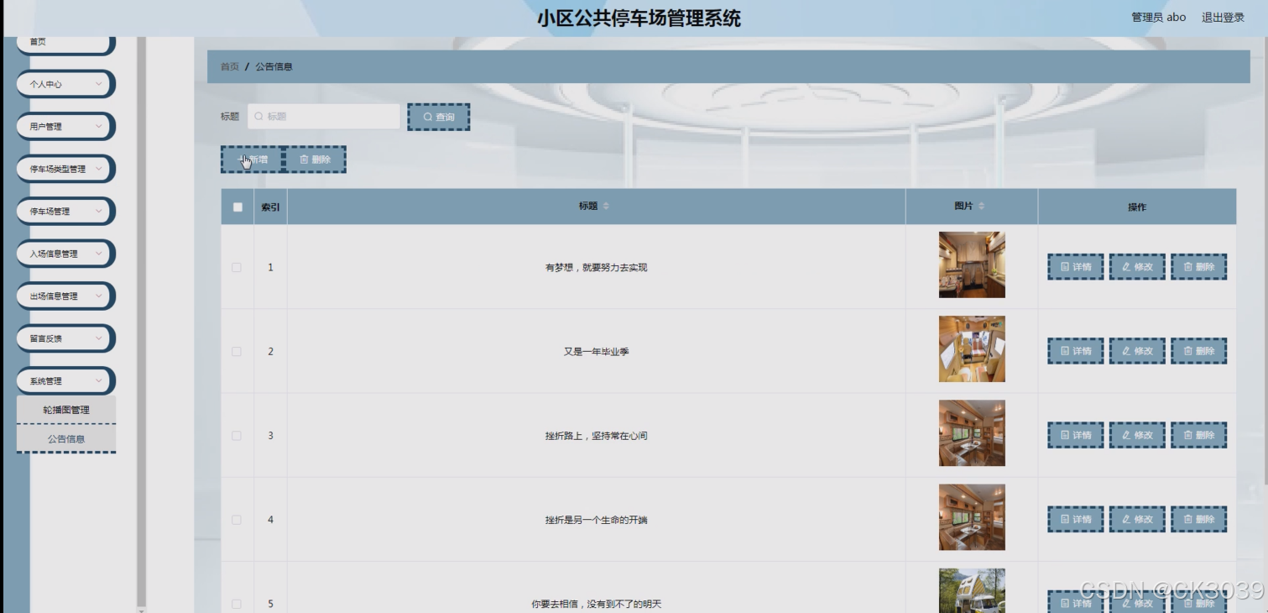1268x613 pixels.
Task: Expand the 用户管理 sidebar menu
Action: [65, 126]
